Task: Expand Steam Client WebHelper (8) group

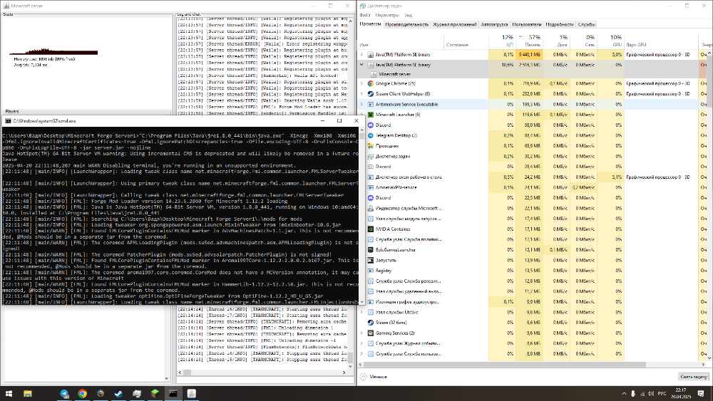Action: point(362,94)
